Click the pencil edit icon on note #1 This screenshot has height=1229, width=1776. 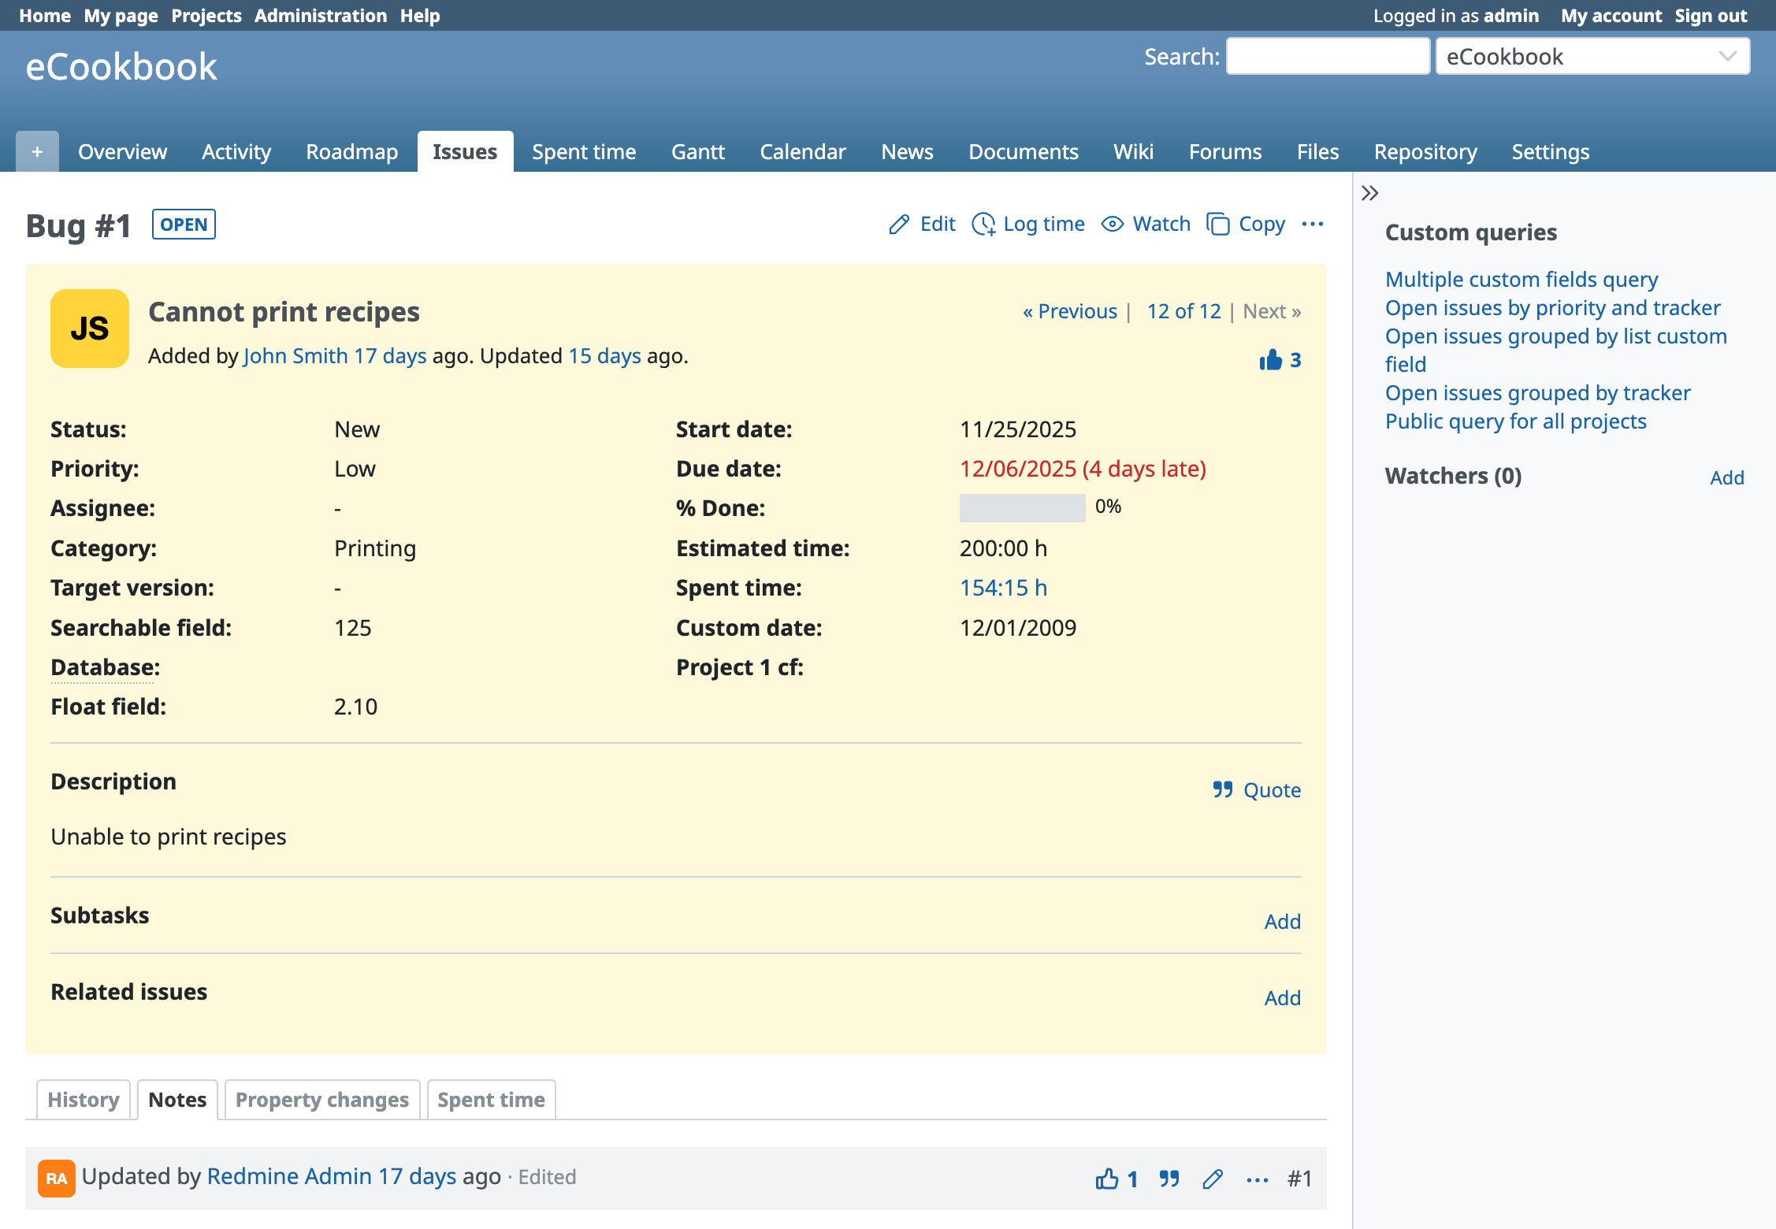point(1213,1179)
